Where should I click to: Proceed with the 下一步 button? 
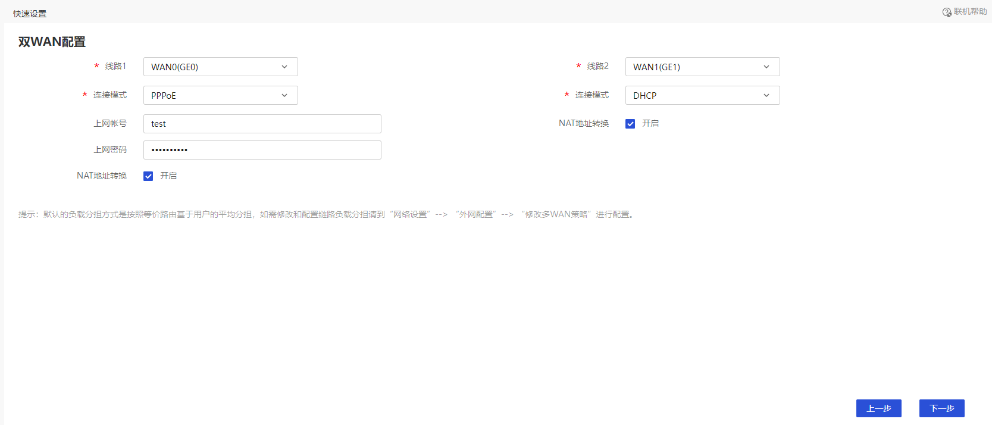[941, 408]
